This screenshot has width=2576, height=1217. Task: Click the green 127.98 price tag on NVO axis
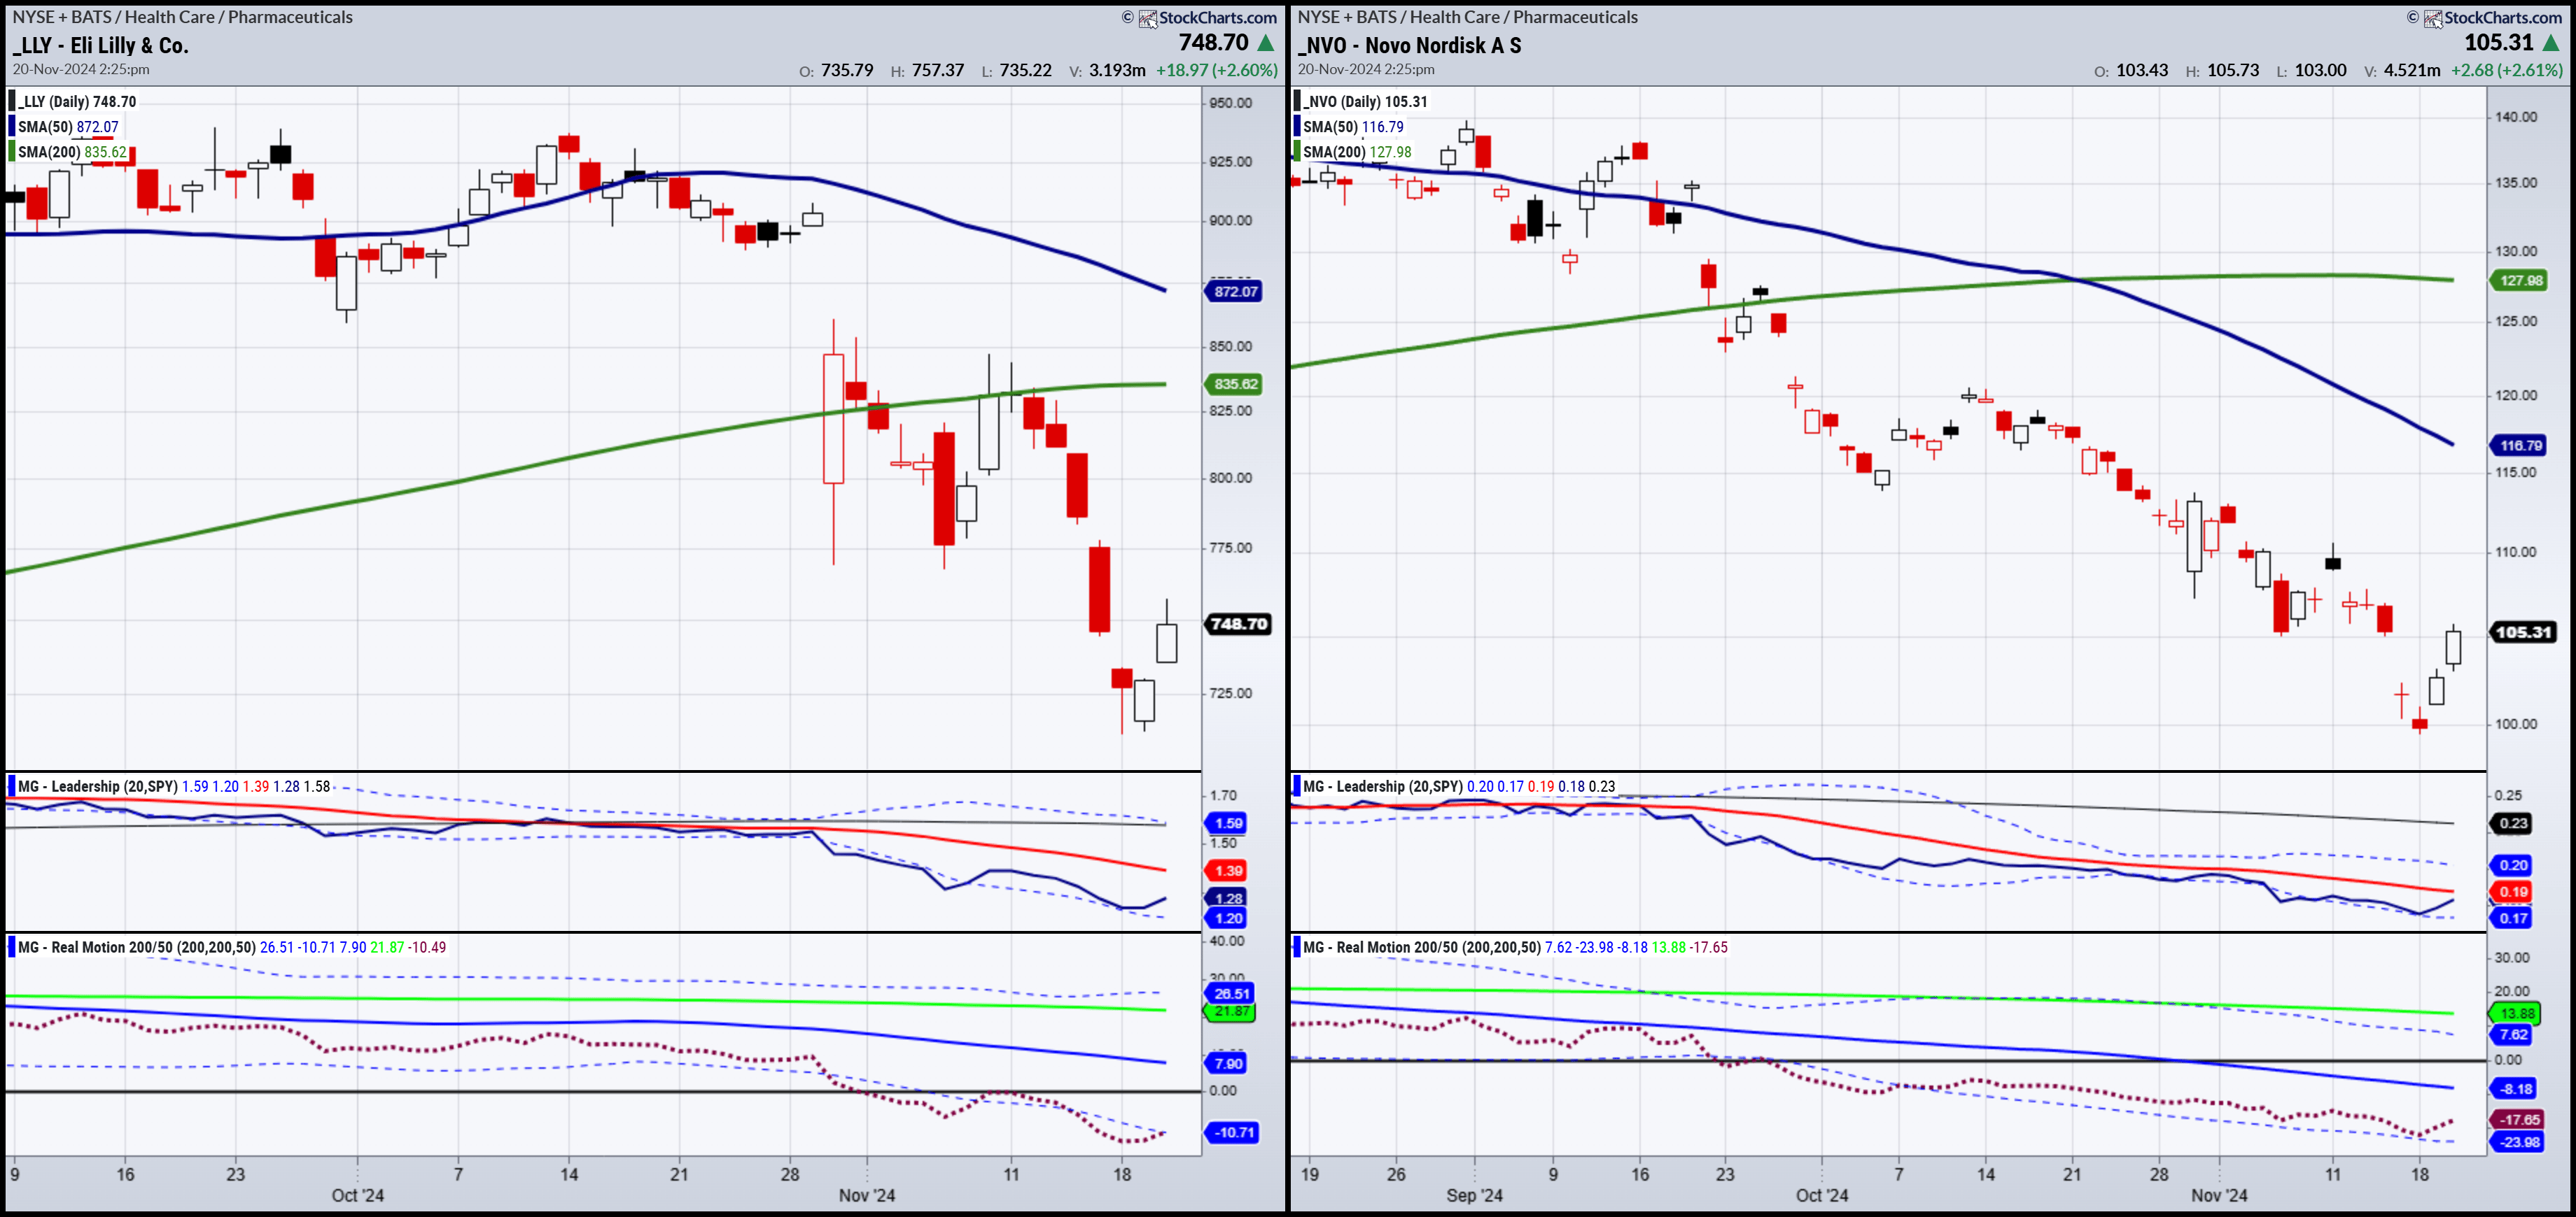[x=2519, y=280]
